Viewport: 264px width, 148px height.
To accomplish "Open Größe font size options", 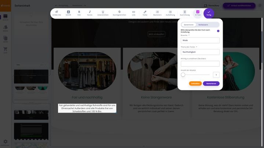I will [56, 13].
